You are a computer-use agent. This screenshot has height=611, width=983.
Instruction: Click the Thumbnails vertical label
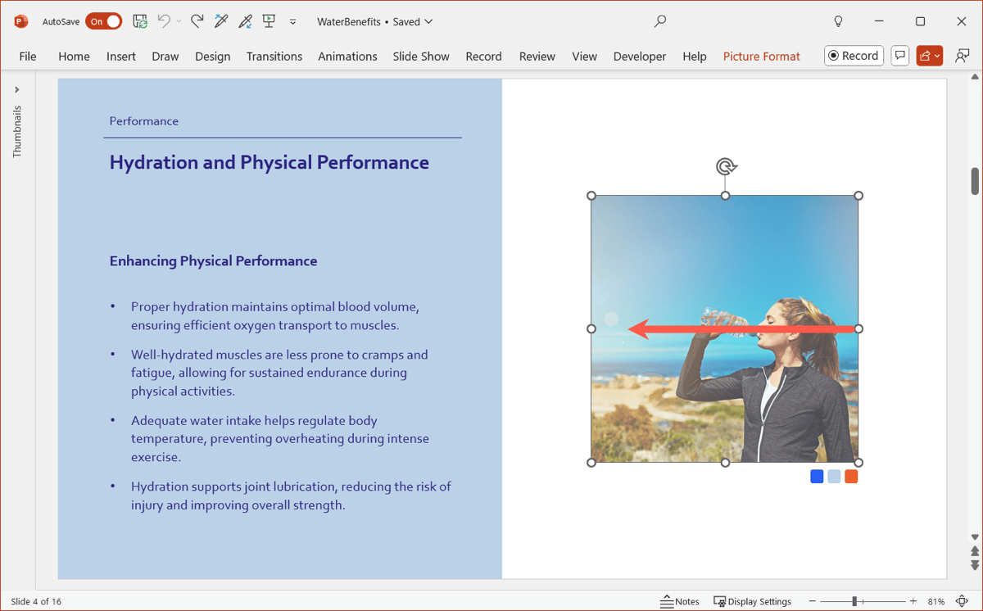(x=17, y=132)
